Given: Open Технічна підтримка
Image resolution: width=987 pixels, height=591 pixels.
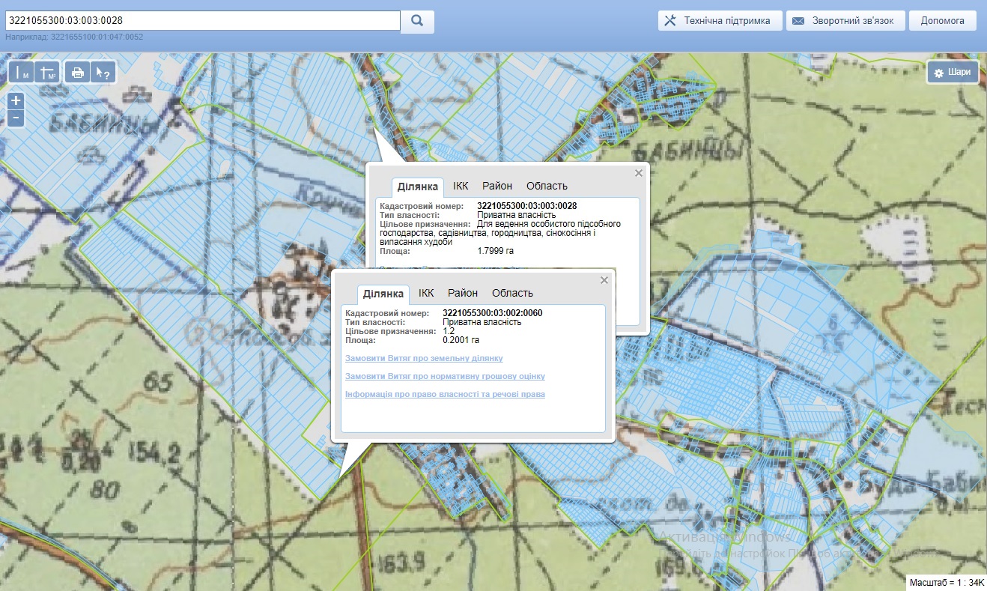Looking at the screenshot, I should click(x=720, y=20).
